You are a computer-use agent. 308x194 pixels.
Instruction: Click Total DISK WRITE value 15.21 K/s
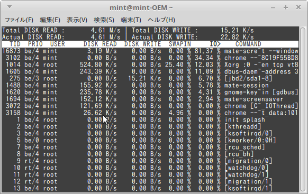(x=237, y=30)
